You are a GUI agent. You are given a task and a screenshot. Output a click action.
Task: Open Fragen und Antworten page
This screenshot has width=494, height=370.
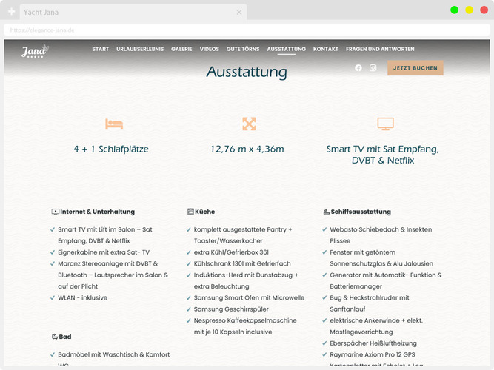[x=380, y=50]
